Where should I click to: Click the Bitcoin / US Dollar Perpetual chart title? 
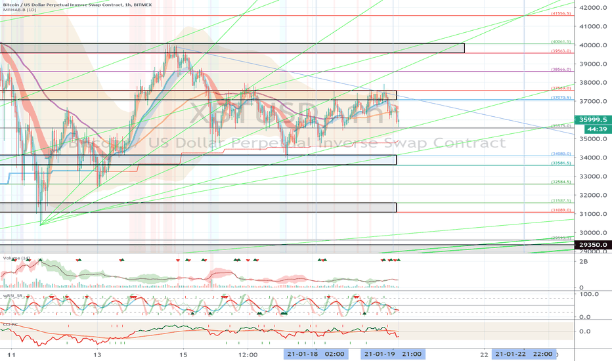point(76,5)
